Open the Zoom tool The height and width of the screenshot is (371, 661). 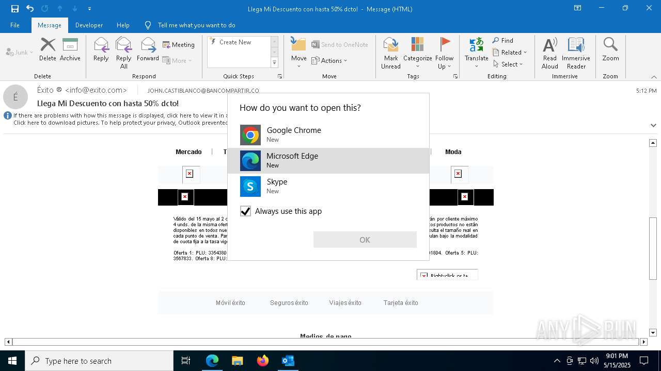click(610, 50)
